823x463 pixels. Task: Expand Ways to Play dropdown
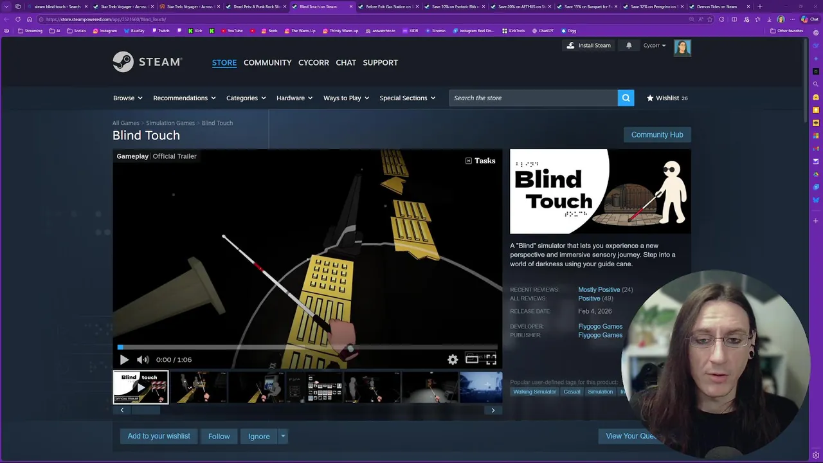point(346,98)
